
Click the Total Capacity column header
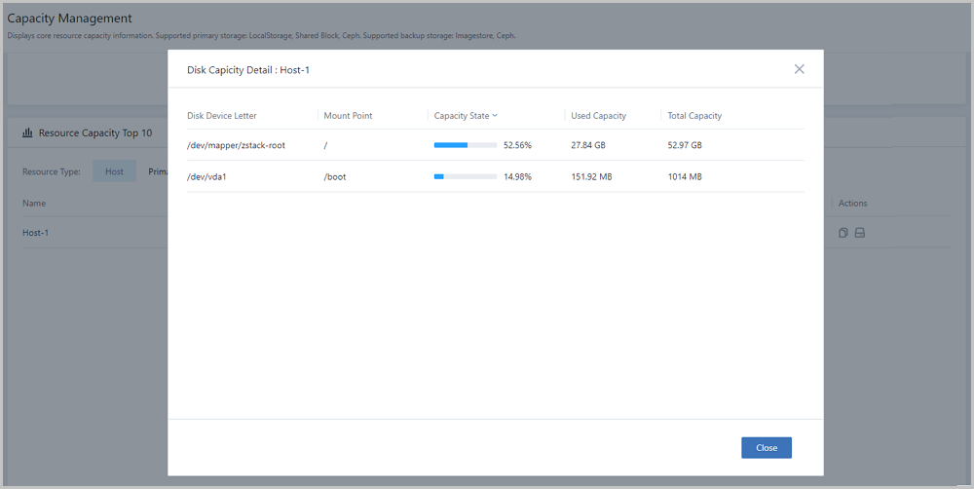(x=694, y=116)
